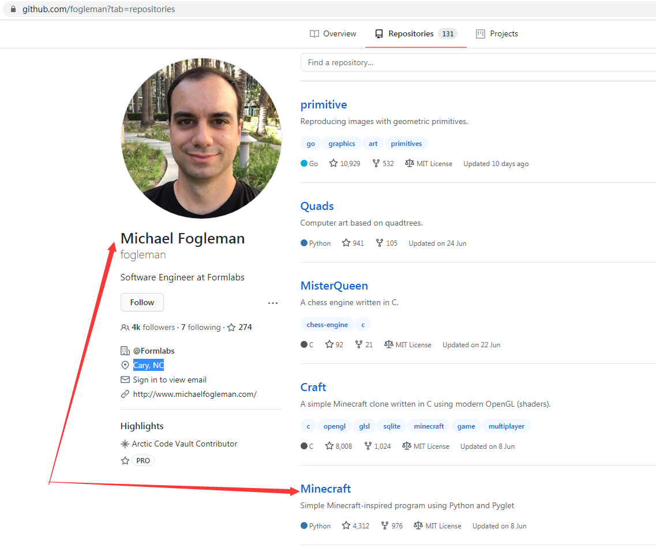Switch to the Overview tab
This screenshot has width=656, height=548.
(x=333, y=34)
